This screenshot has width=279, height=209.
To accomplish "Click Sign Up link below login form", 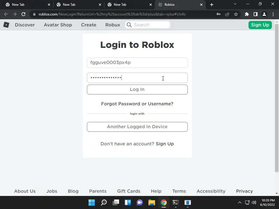I will [x=165, y=144].
